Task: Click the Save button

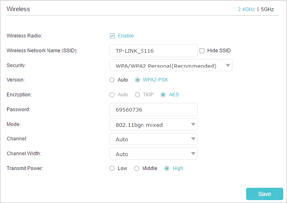Action: 264,194
